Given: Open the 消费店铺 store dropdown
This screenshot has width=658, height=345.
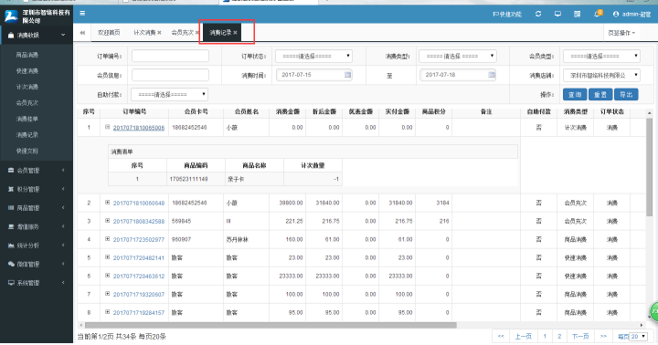Looking at the screenshot, I should coord(601,76).
